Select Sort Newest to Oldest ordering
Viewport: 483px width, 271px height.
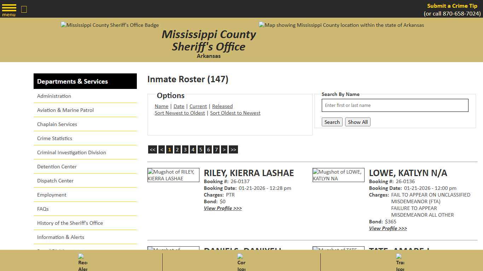tap(180, 113)
